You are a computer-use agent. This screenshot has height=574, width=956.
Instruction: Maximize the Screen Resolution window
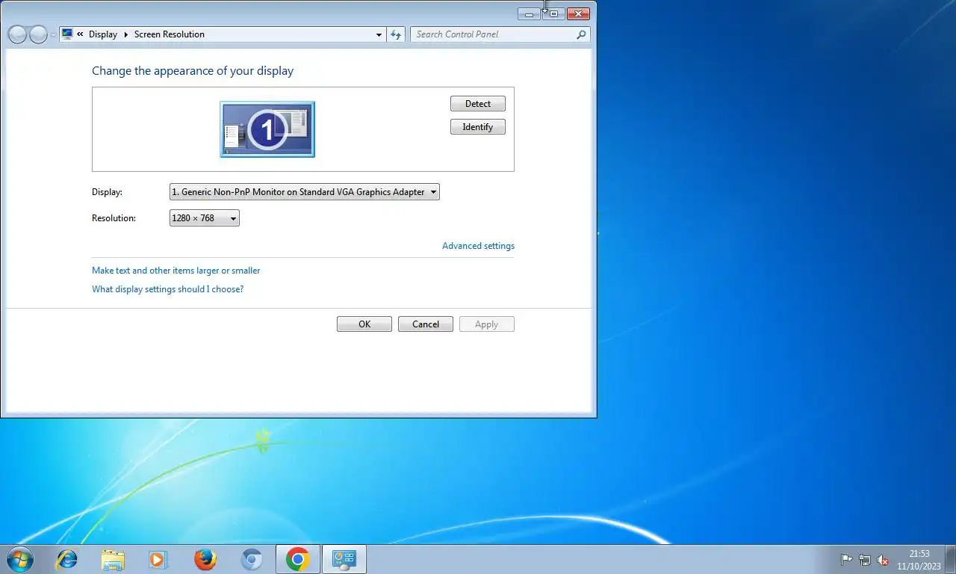pyautogui.click(x=553, y=13)
